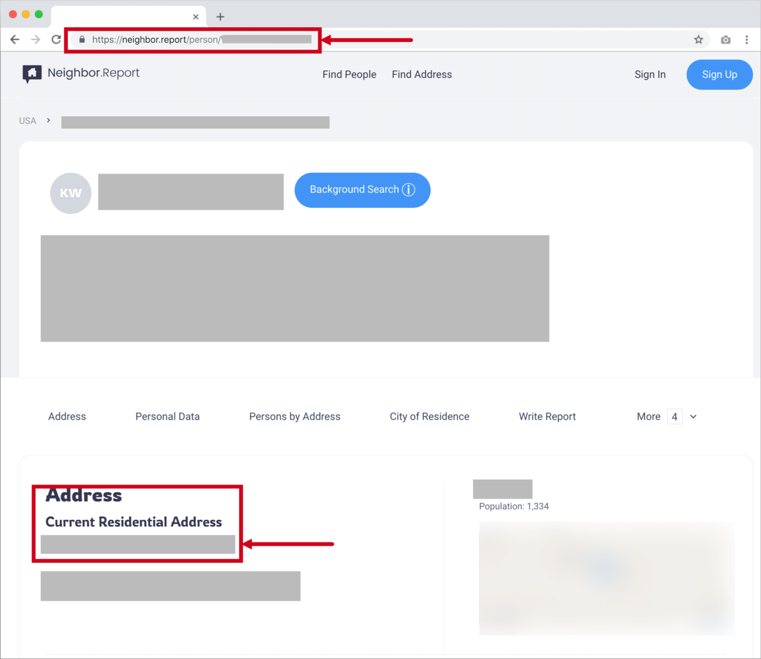Click the map thumbnail near population info

tap(606, 578)
